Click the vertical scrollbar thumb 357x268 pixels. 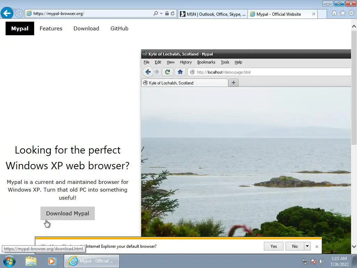coord(354,88)
